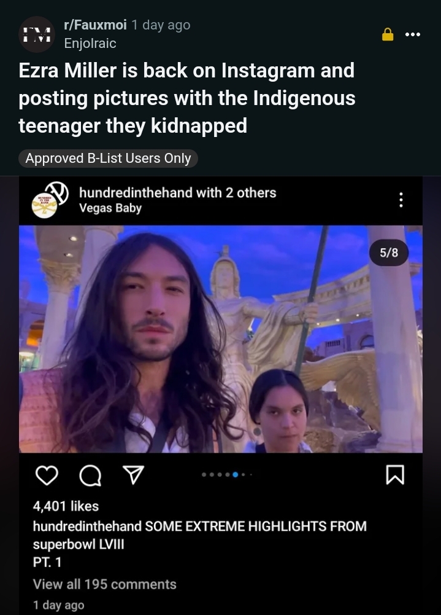Viewport: 441px width, 615px height.
Task: Tap the comment bubble icon
Action: pyautogui.click(x=91, y=476)
